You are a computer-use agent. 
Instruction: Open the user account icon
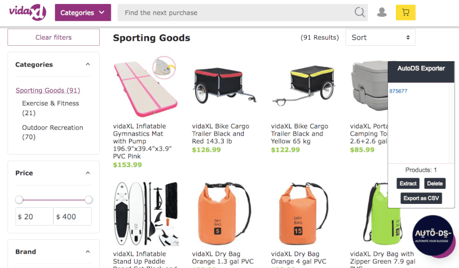tap(382, 12)
